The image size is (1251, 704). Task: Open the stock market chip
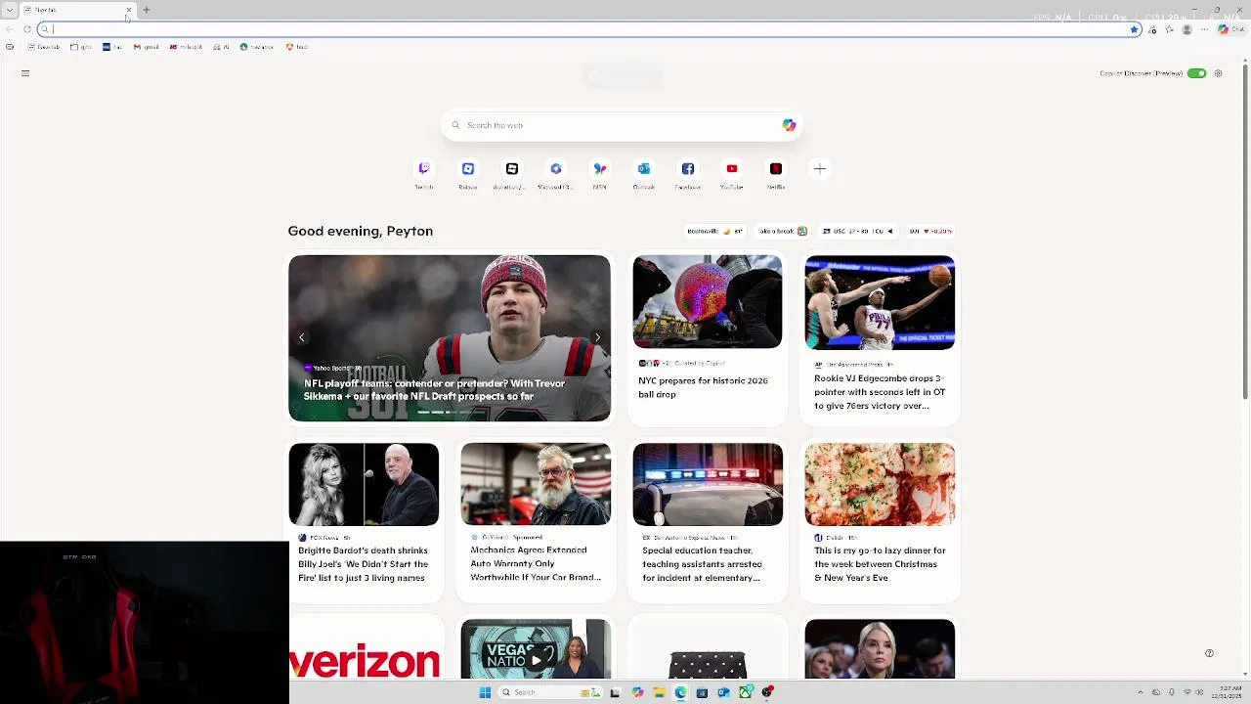pyautogui.click(x=930, y=232)
